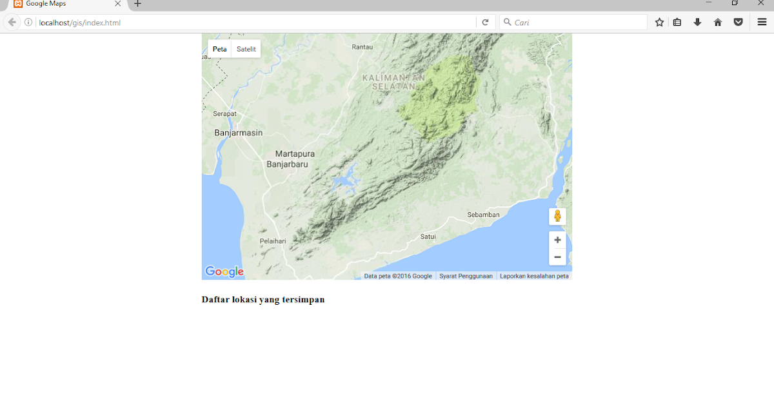This screenshot has width=774, height=406.
Task: Open the Syarat Penggunaan link
Action: click(466, 275)
